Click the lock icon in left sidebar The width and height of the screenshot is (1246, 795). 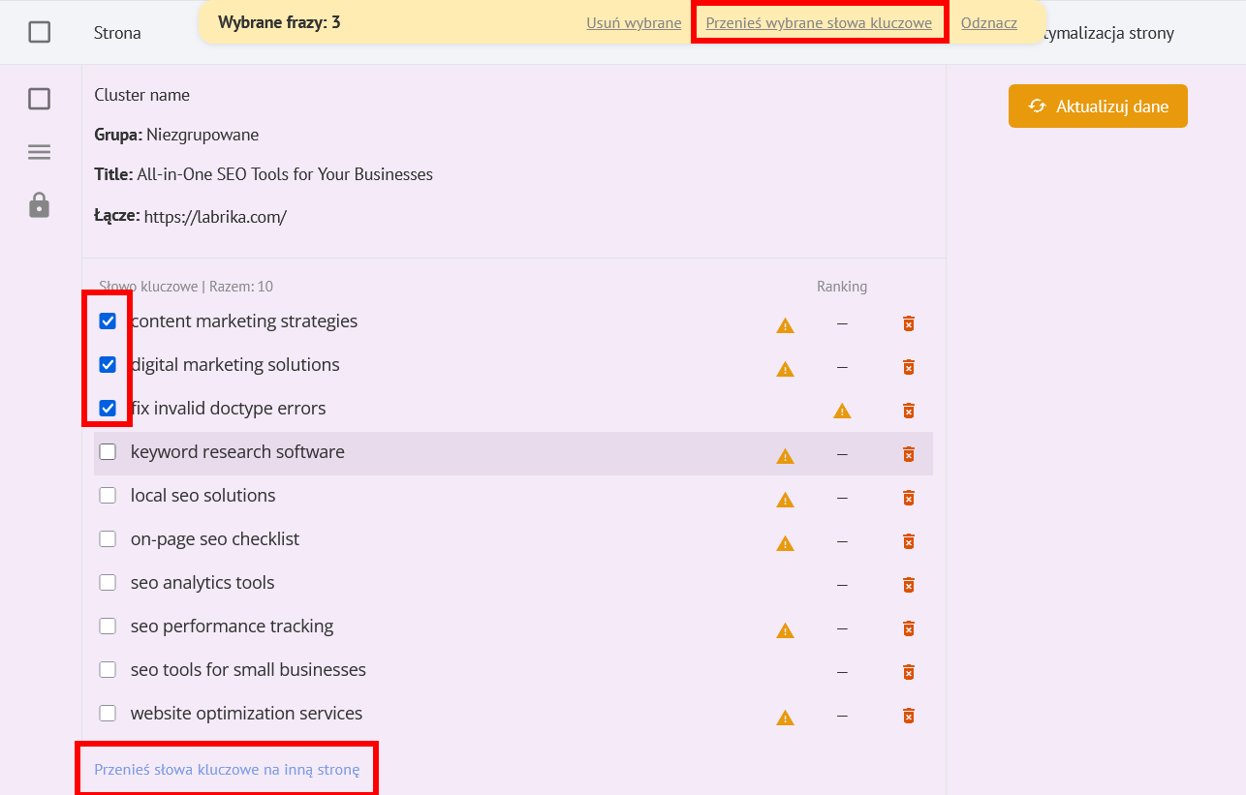click(x=39, y=205)
